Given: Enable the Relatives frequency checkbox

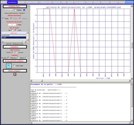Looking at the screenshot, I should (18, 58).
